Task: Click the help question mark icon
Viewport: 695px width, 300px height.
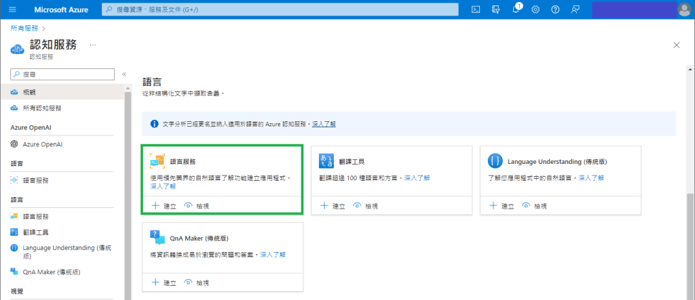Action: click(555, 9)
